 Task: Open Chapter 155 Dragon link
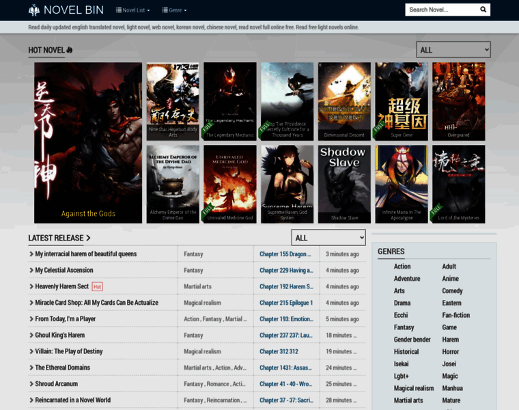285,254
